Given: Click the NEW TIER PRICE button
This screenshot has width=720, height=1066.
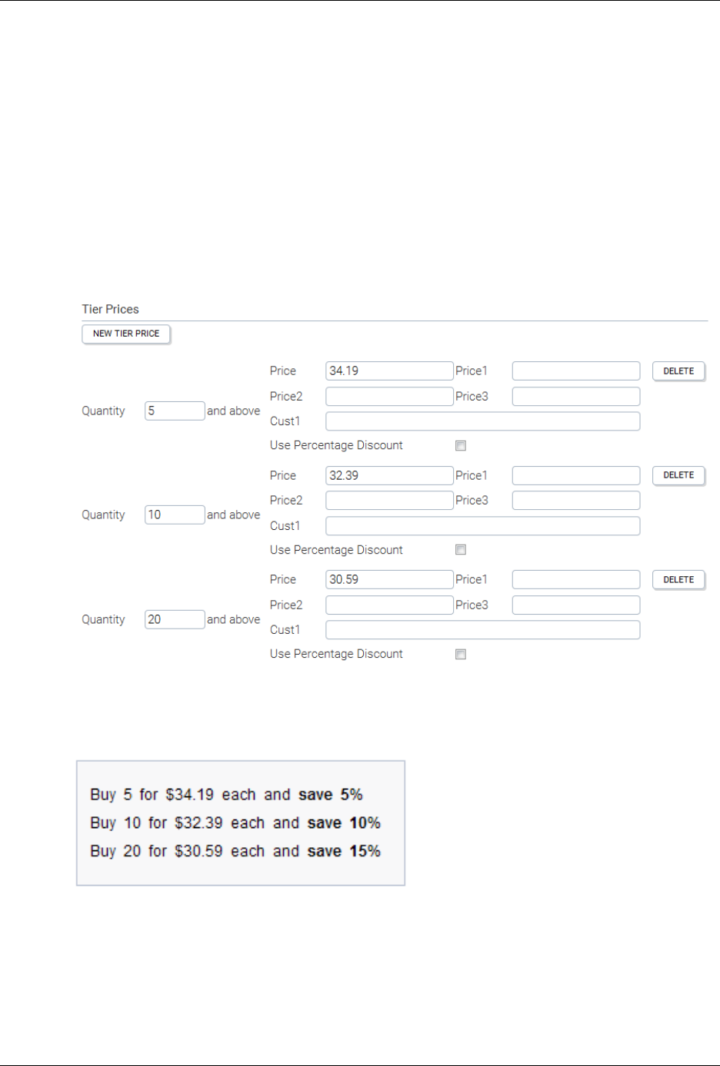Looking at the screenshot, I should pyautogui.click(x=126, y=334).
